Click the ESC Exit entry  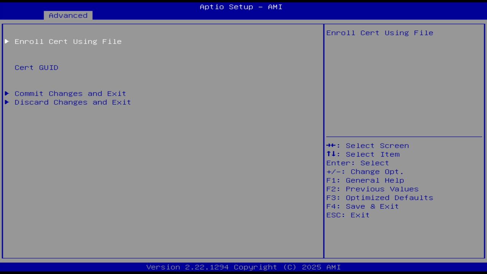(347, 215)
